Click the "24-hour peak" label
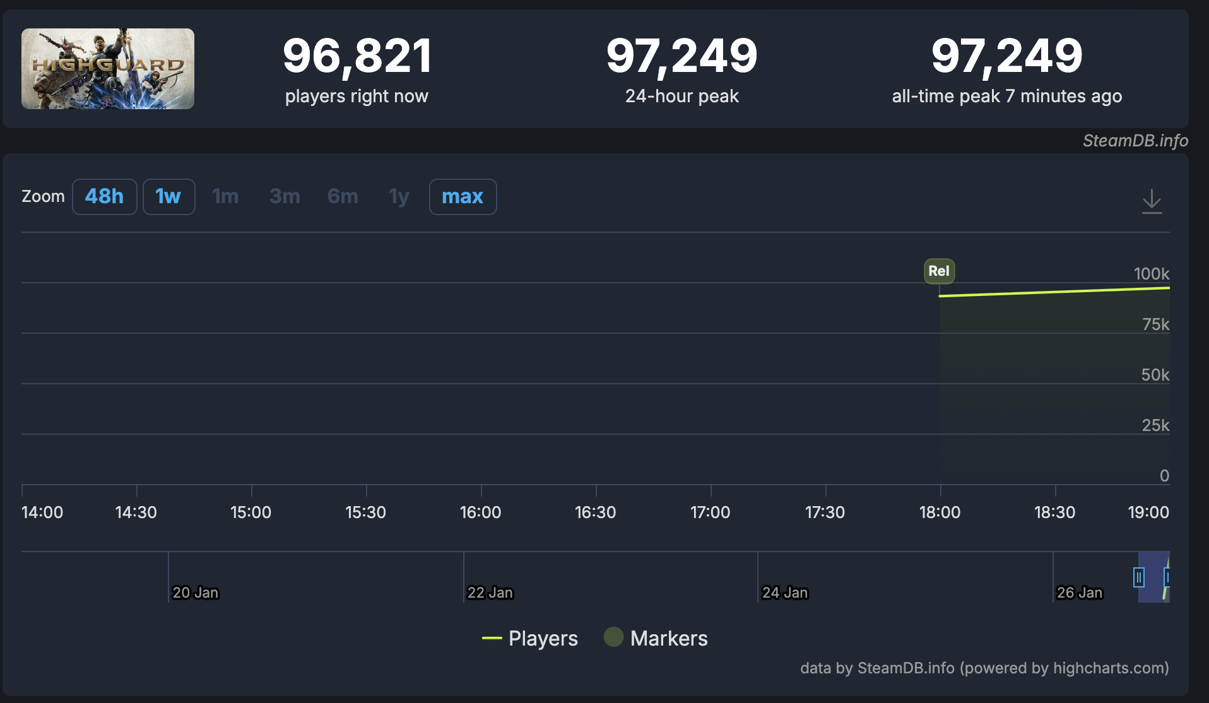1209x703 pixels. click(682, 96)
